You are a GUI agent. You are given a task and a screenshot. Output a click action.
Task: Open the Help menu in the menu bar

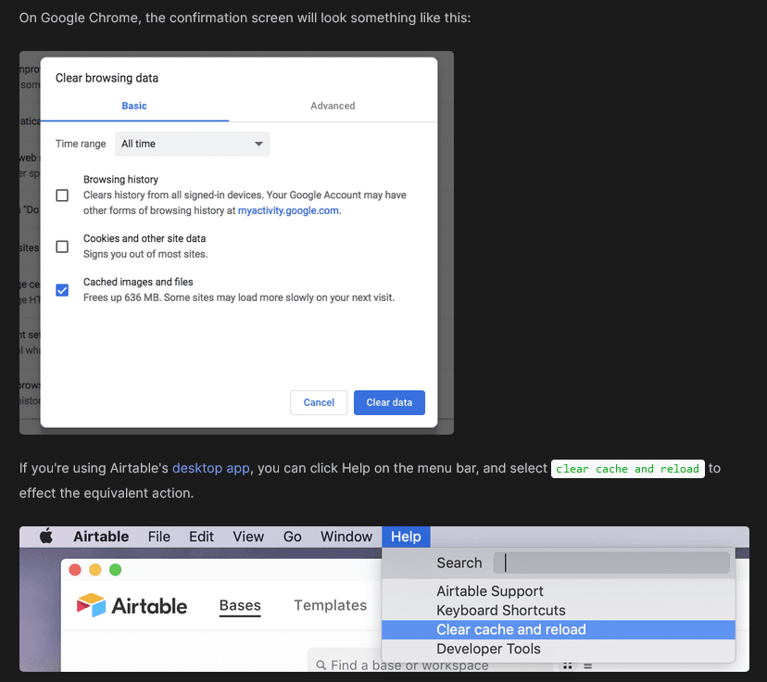(406, 537)
